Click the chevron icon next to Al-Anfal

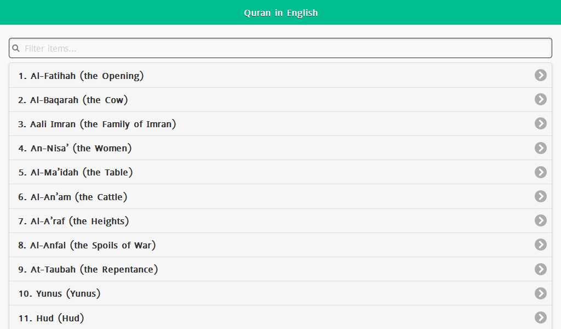pyautogui.click(x=541, y=245)
